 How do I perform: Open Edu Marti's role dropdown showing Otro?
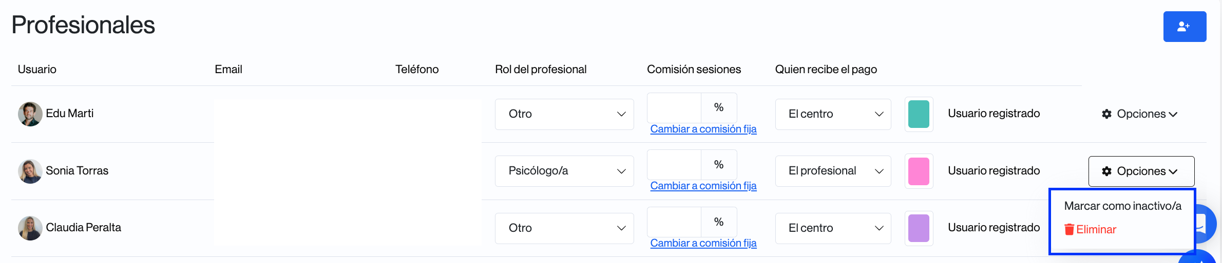coord(564,114)
